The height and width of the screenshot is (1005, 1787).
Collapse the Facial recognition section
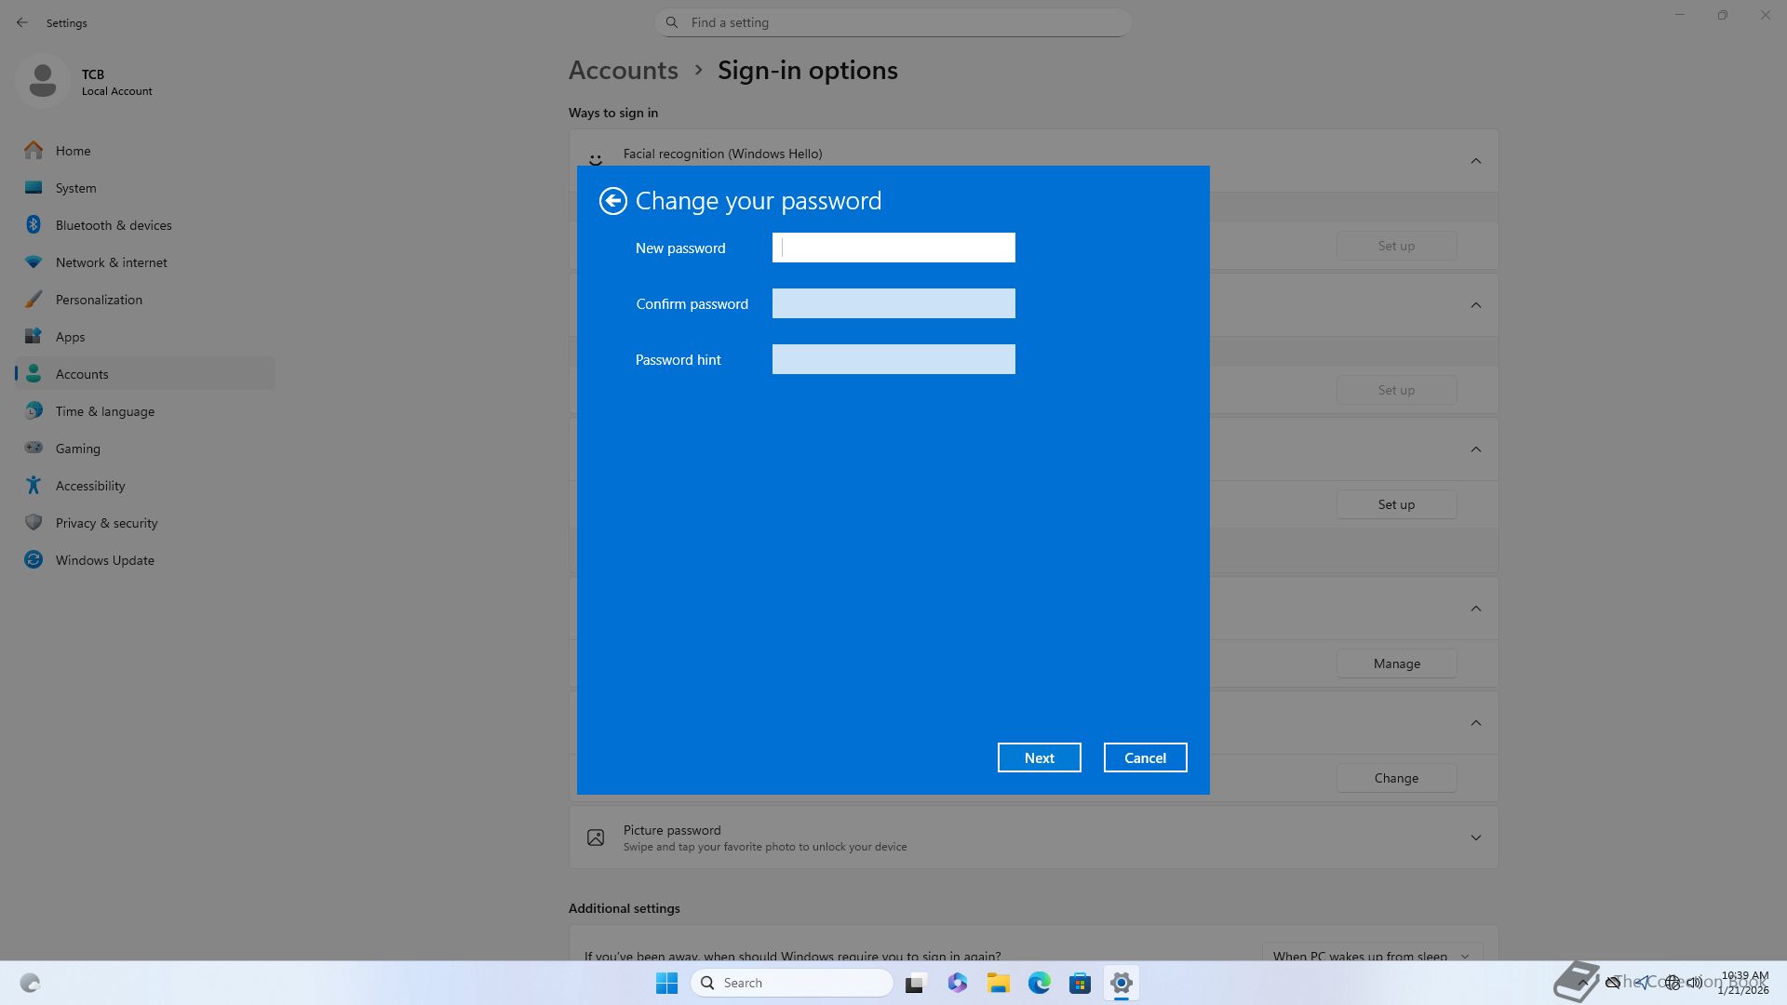point(1475,161)
